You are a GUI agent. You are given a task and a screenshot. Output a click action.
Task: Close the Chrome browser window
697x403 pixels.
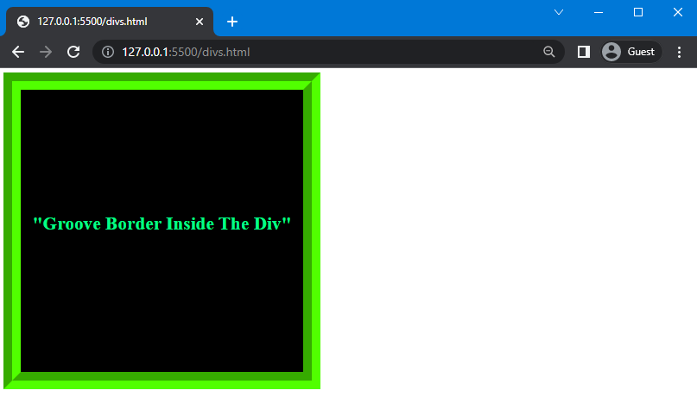(x=678, y=12)
